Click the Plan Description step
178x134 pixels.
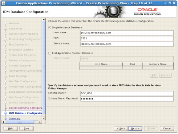(x=18, y=45)
